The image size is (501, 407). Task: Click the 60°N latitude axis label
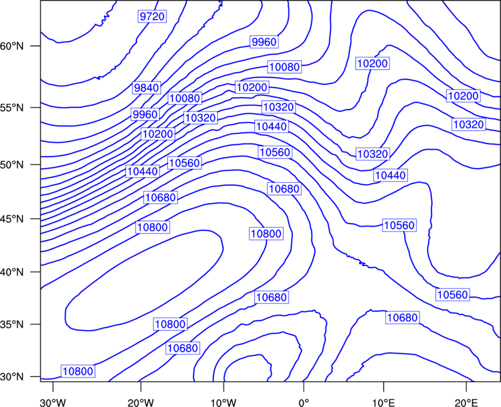12,46
